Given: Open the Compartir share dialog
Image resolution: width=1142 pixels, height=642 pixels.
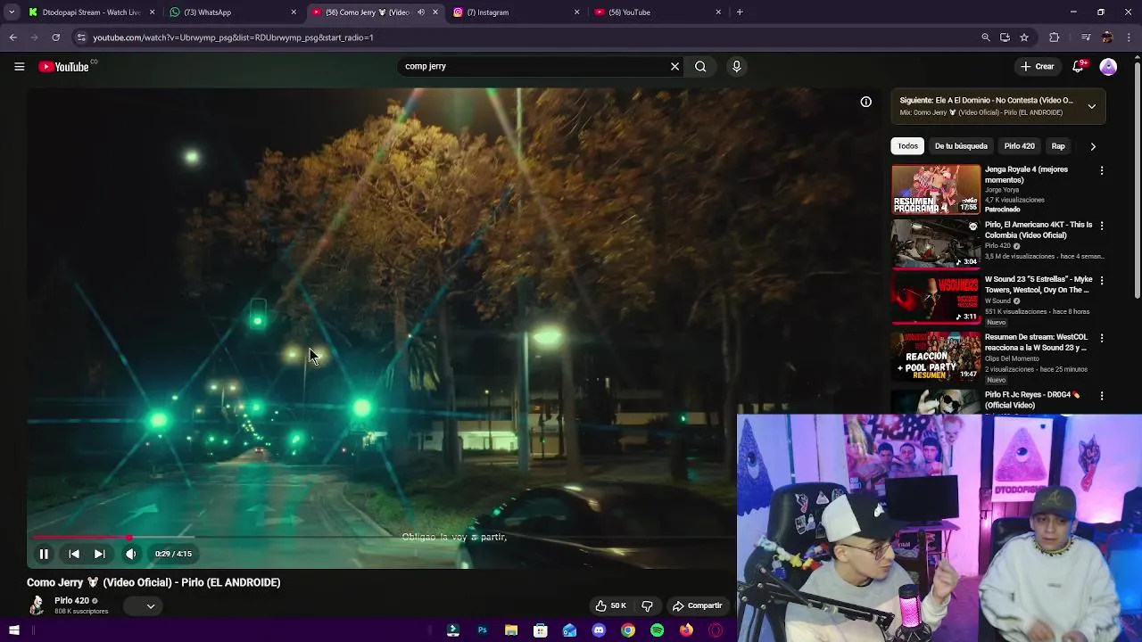Looking at the screenshot, I should pos(698,605).
